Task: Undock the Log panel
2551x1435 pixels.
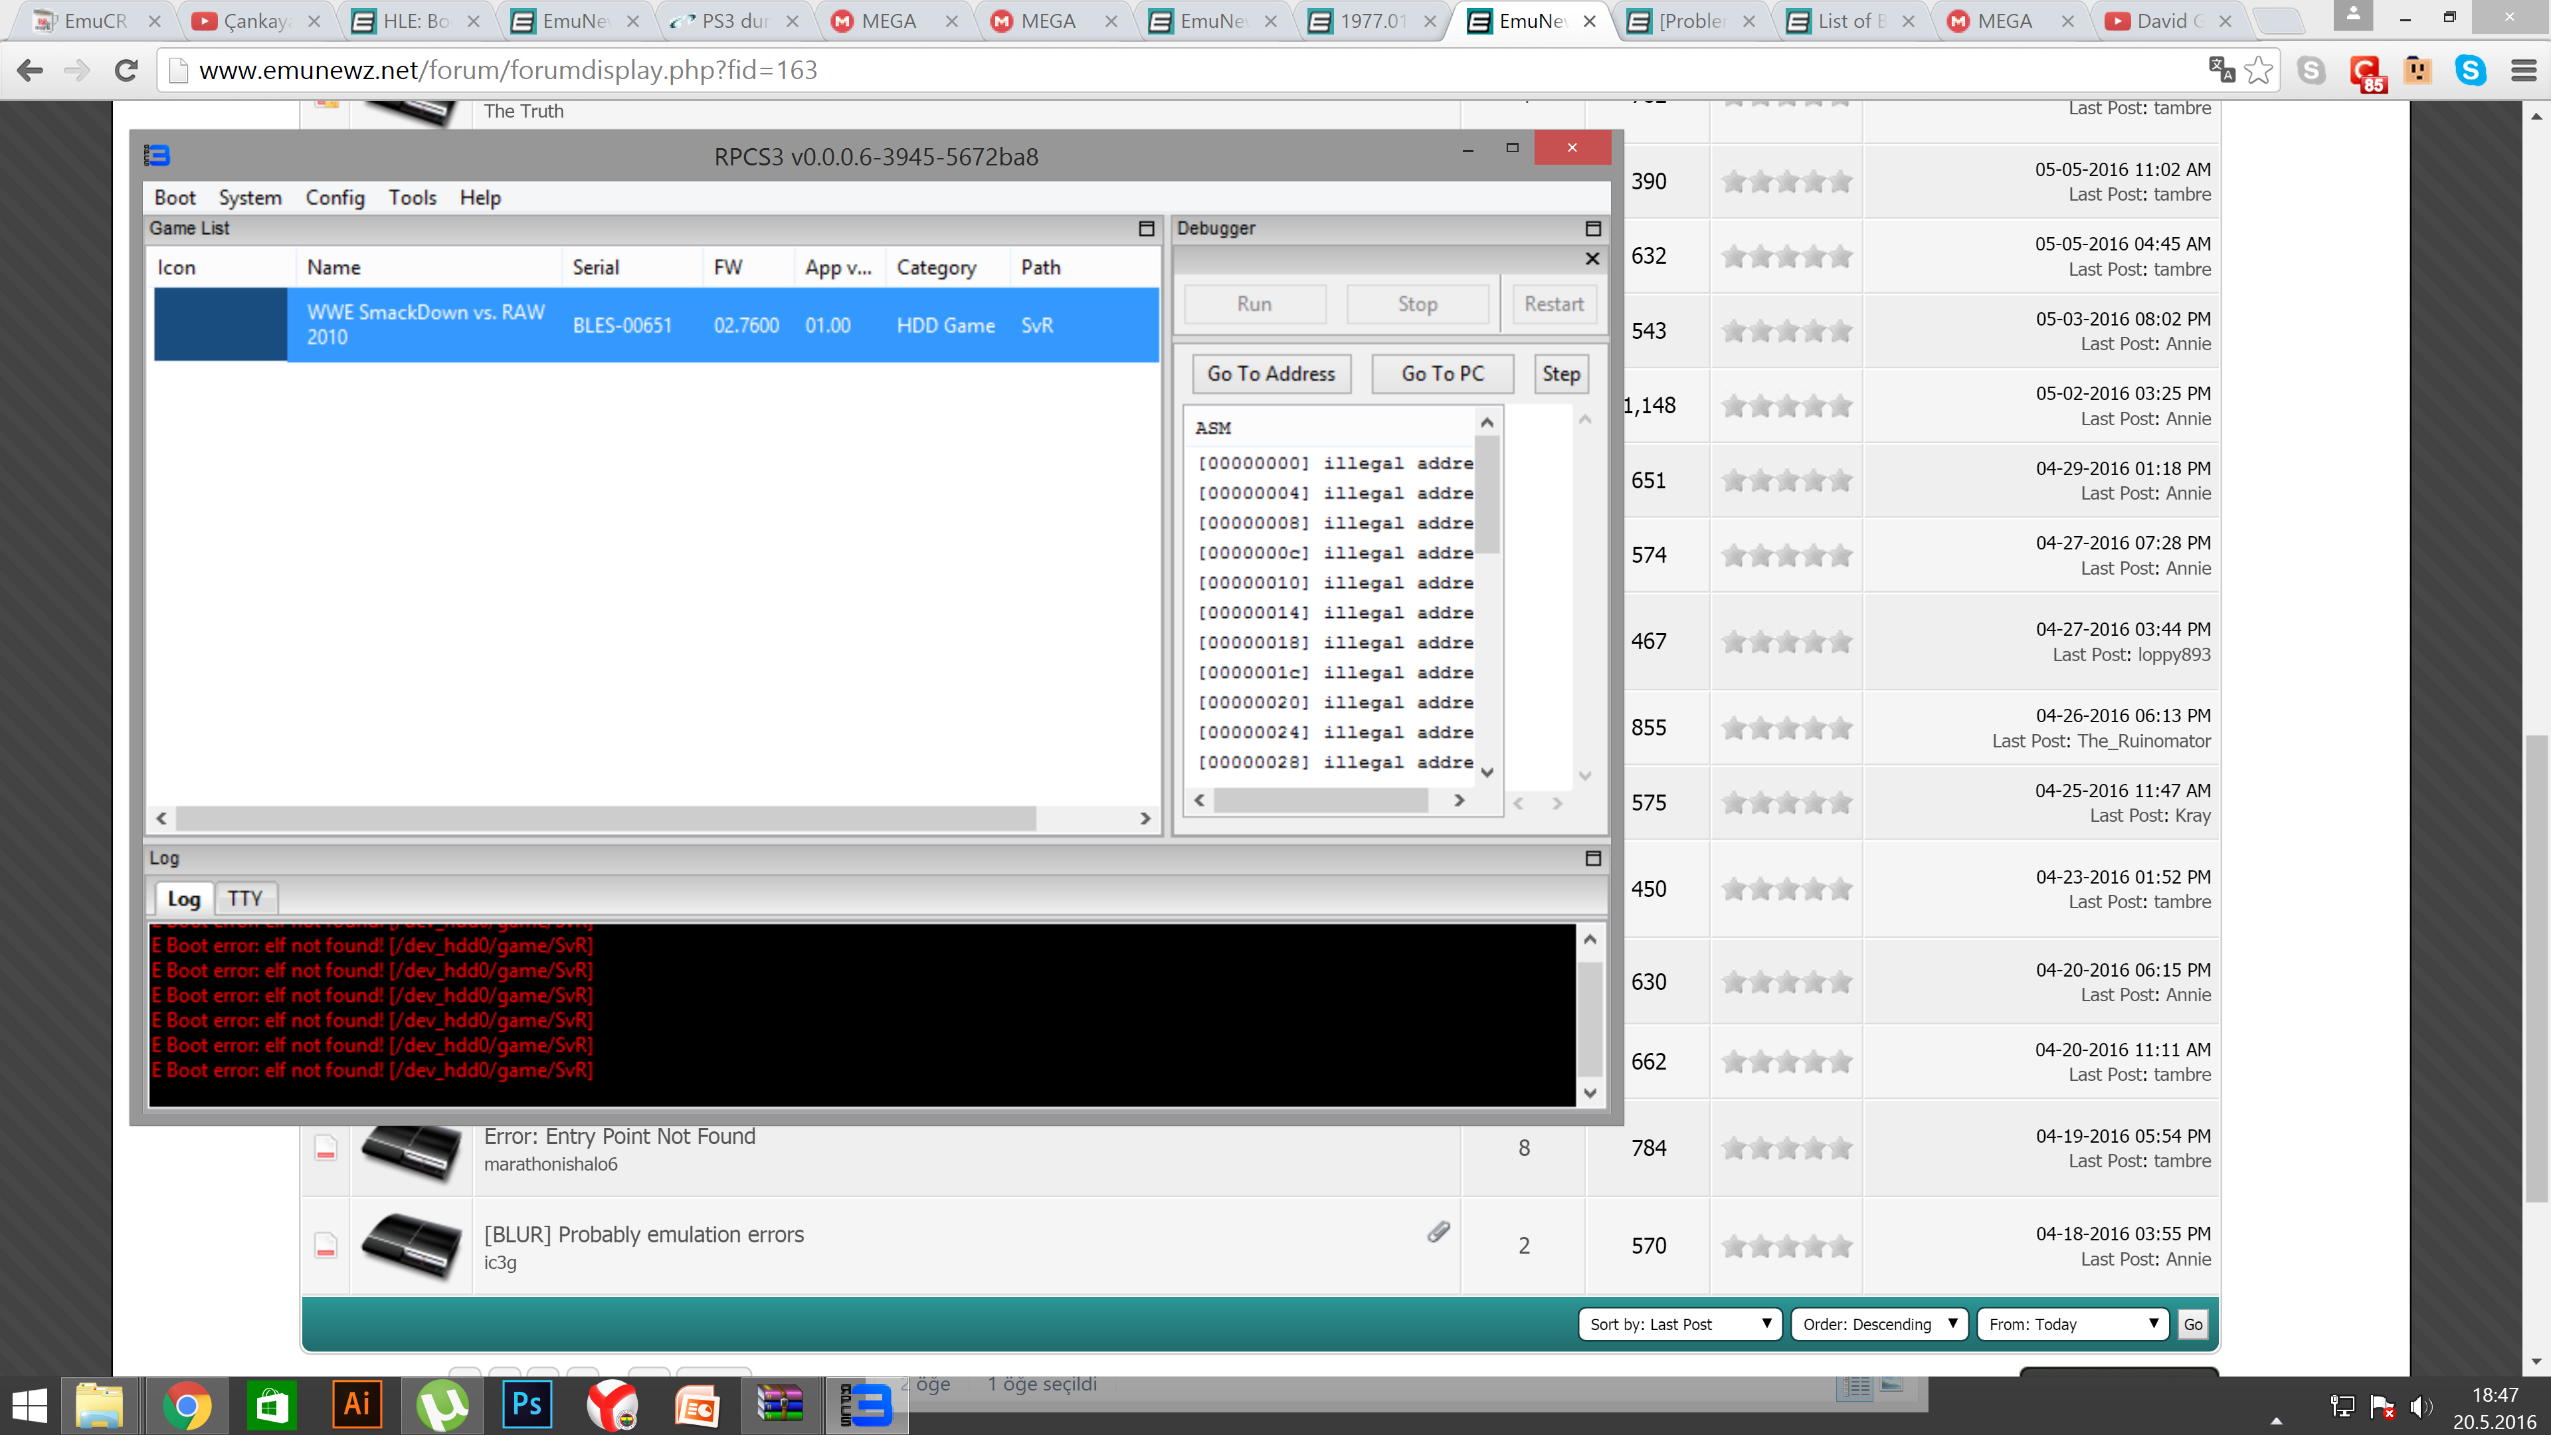Action: (1594, 858)
